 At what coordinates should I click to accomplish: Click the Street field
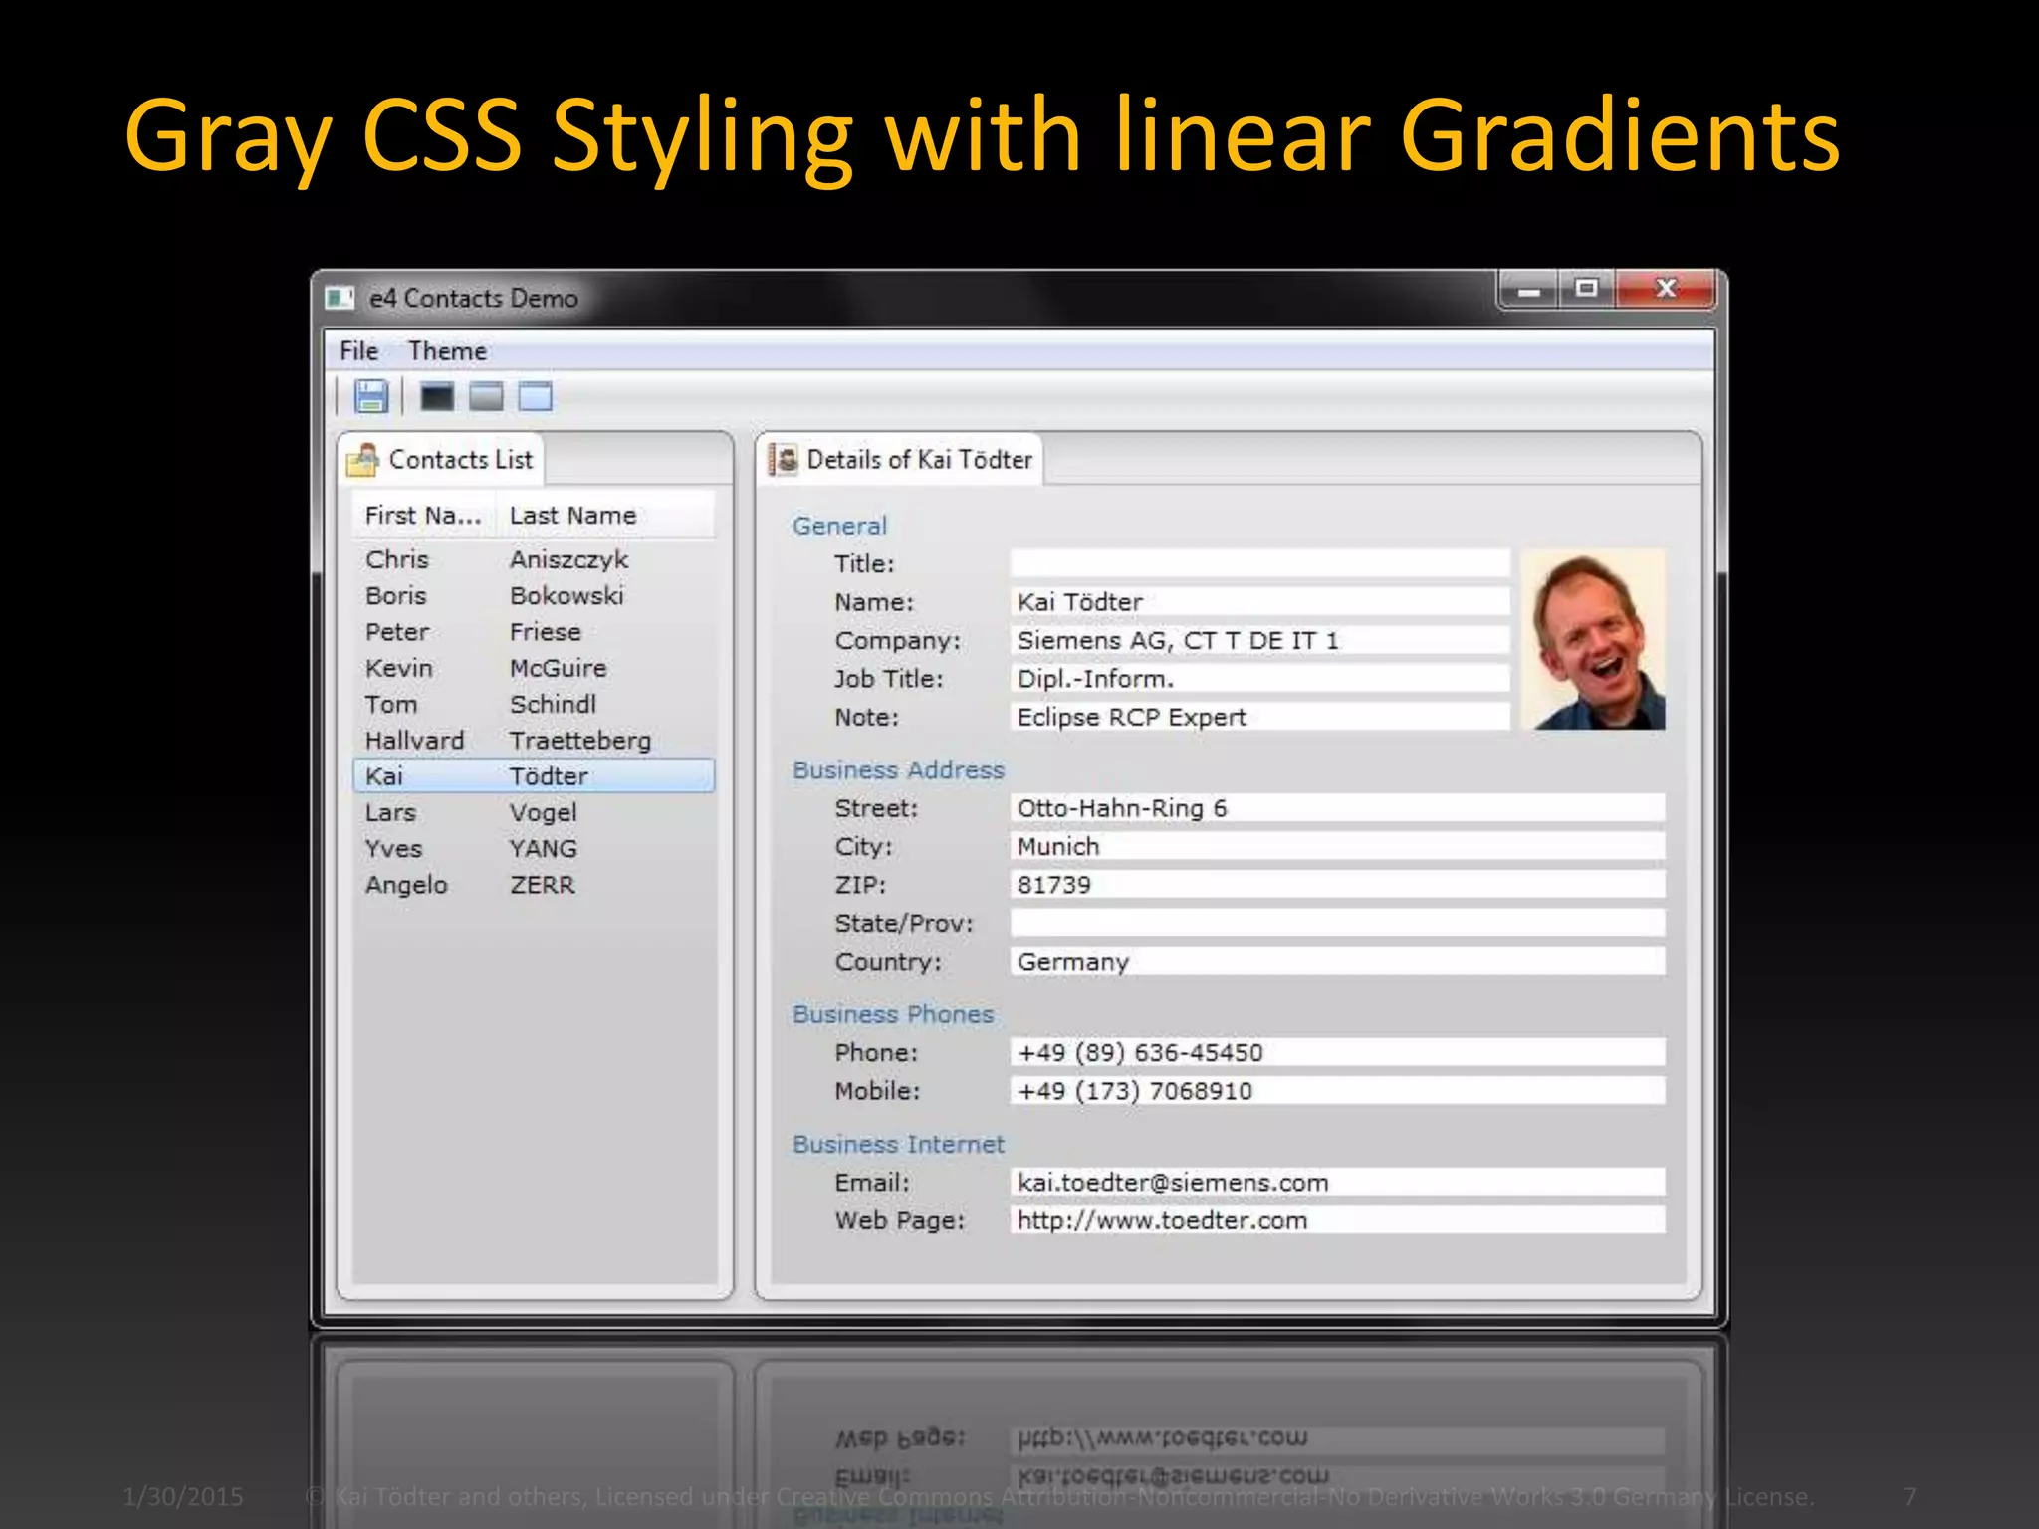[1337, 808]
